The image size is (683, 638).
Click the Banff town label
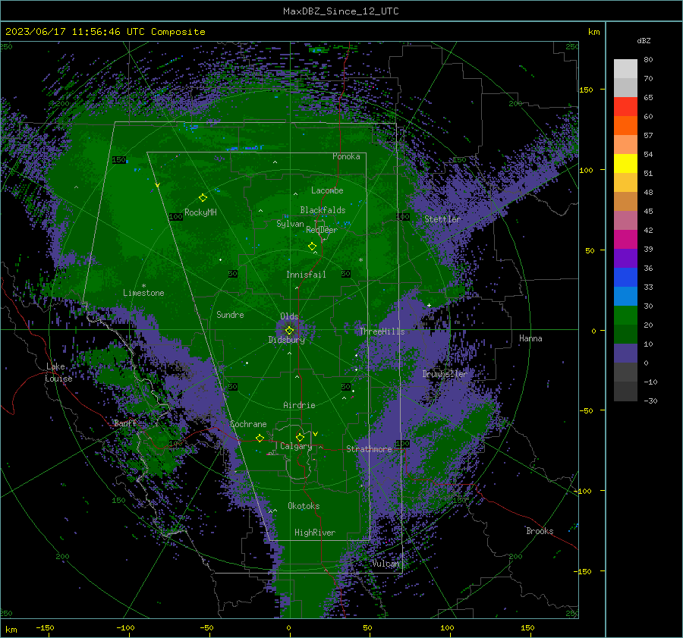click(x=125, y=423)
